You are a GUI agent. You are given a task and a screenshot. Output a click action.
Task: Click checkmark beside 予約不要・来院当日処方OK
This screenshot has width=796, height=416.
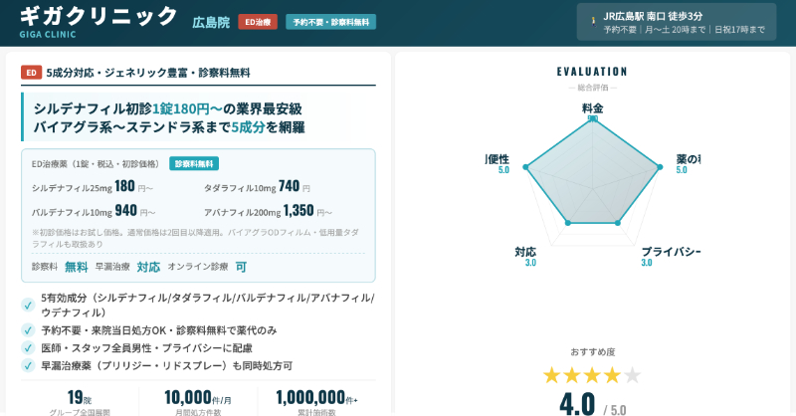(x=28, y=330)
